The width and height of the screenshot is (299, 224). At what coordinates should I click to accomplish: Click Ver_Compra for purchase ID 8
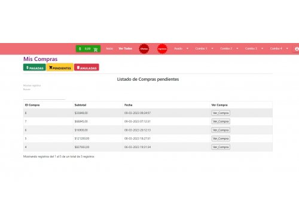click(221, 113)
